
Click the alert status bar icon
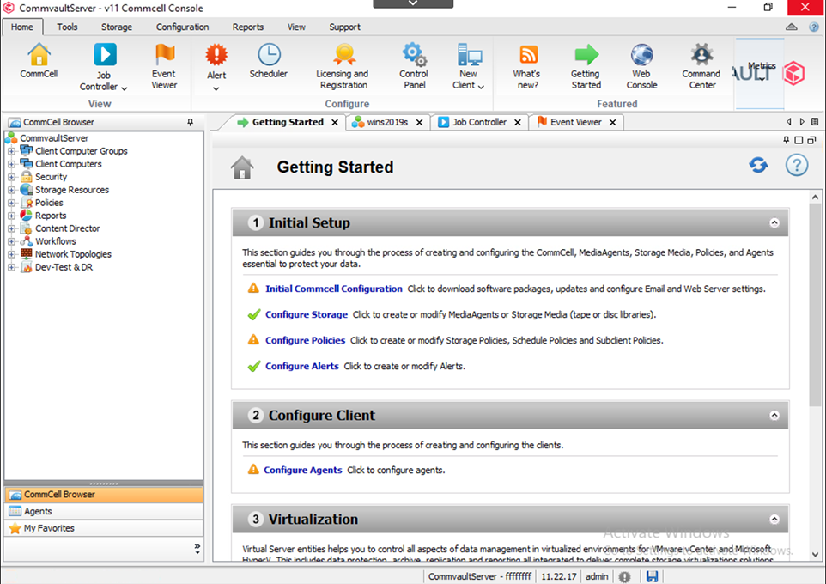tap(624, 576)
